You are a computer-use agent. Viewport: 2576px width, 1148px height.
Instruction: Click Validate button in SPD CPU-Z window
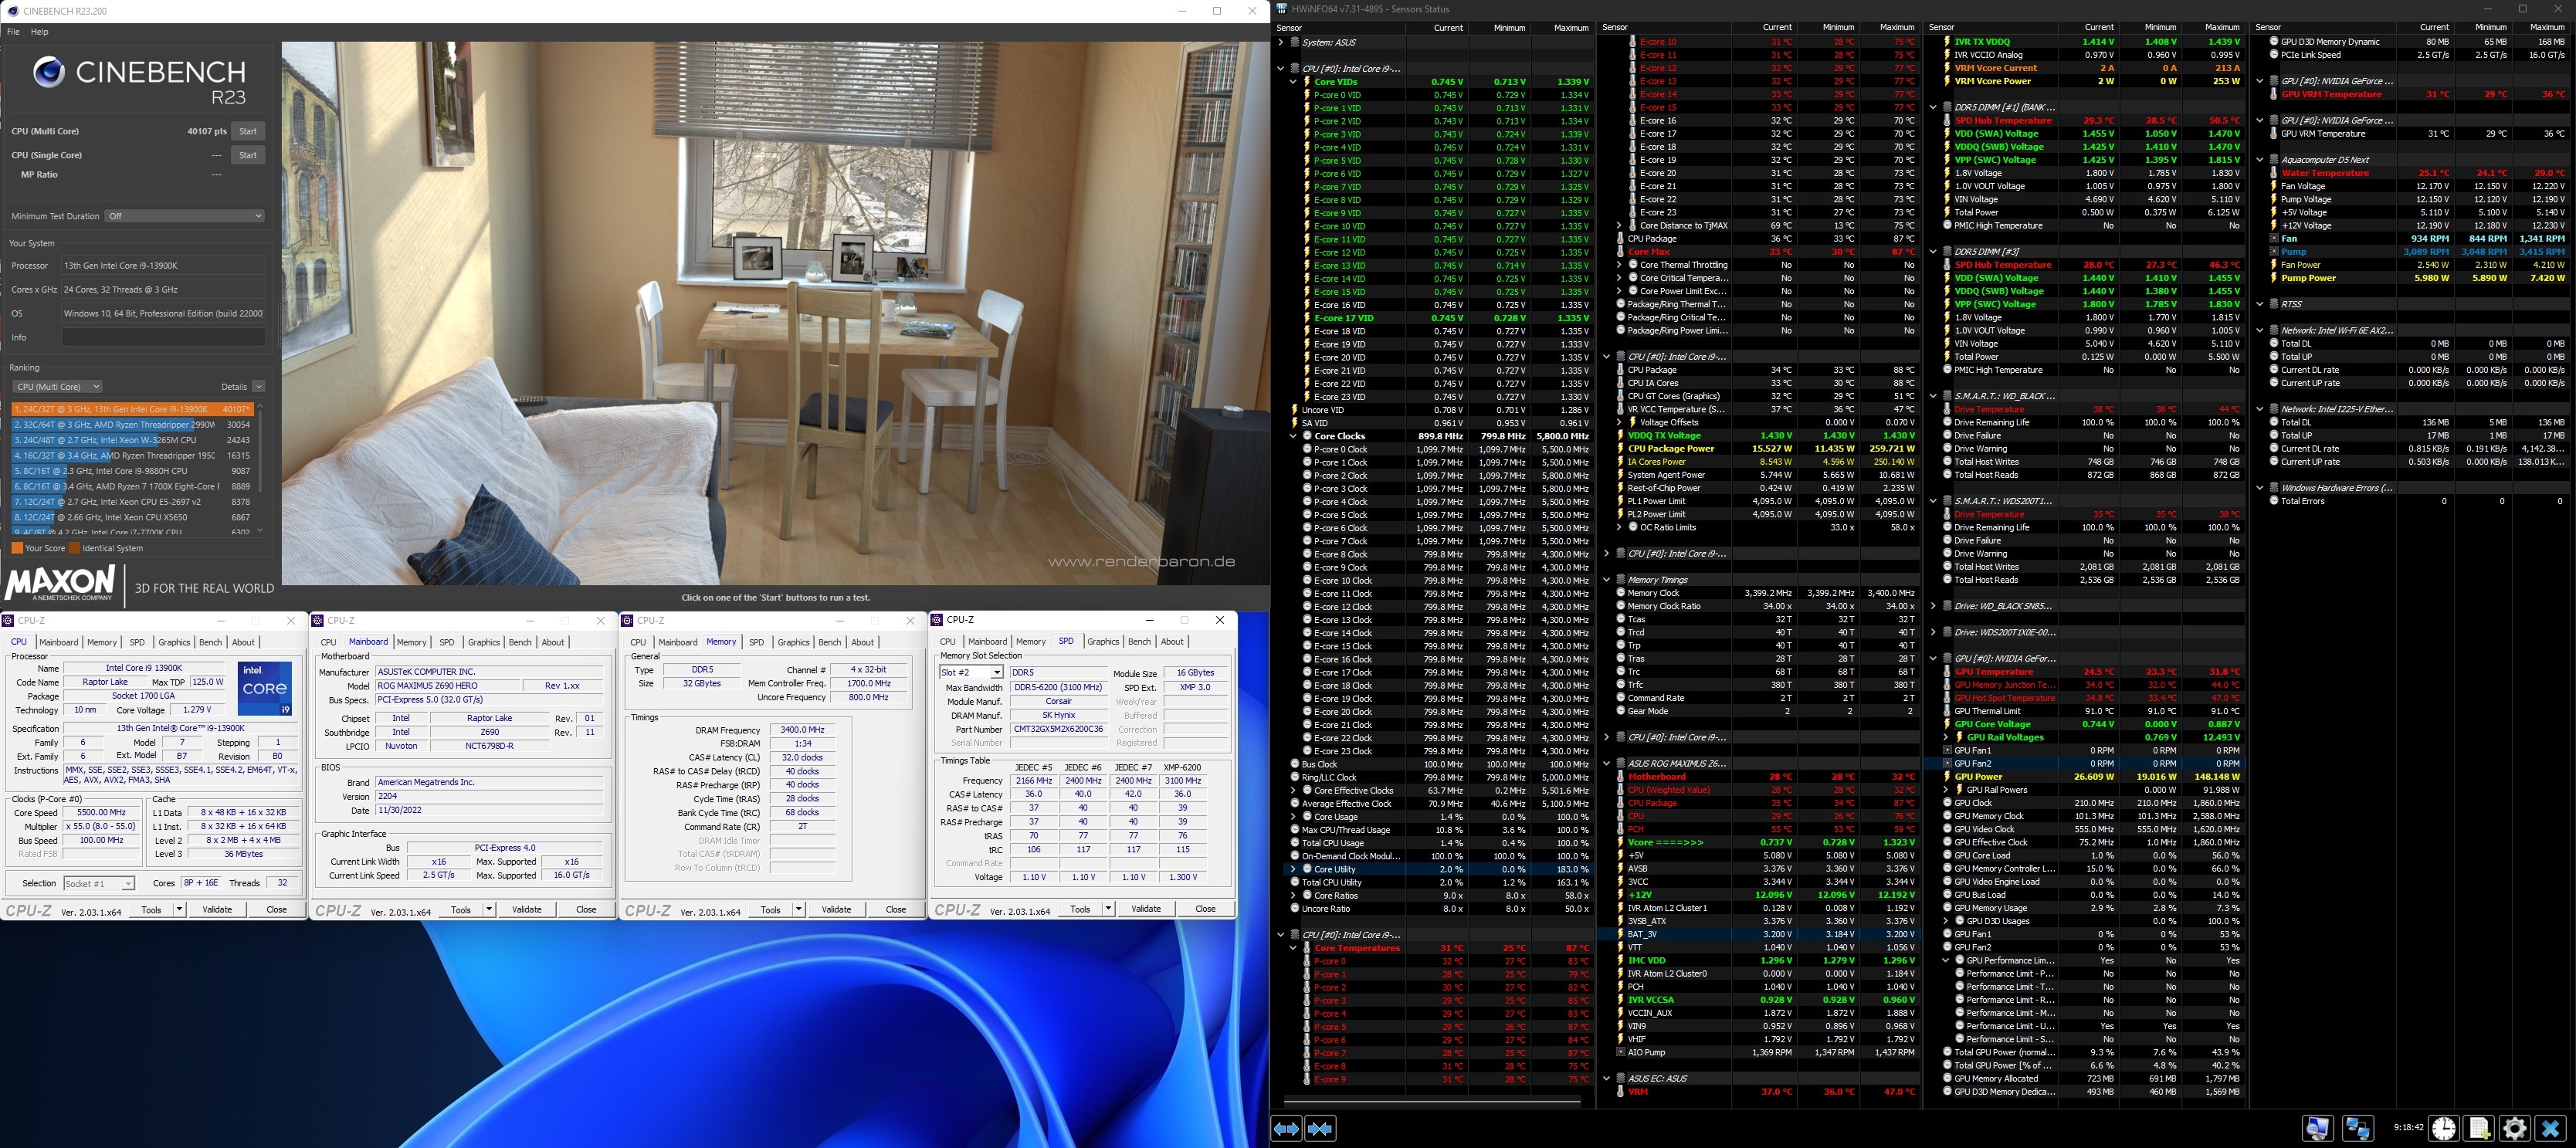pyautogui.click(x=1146, y=909)
